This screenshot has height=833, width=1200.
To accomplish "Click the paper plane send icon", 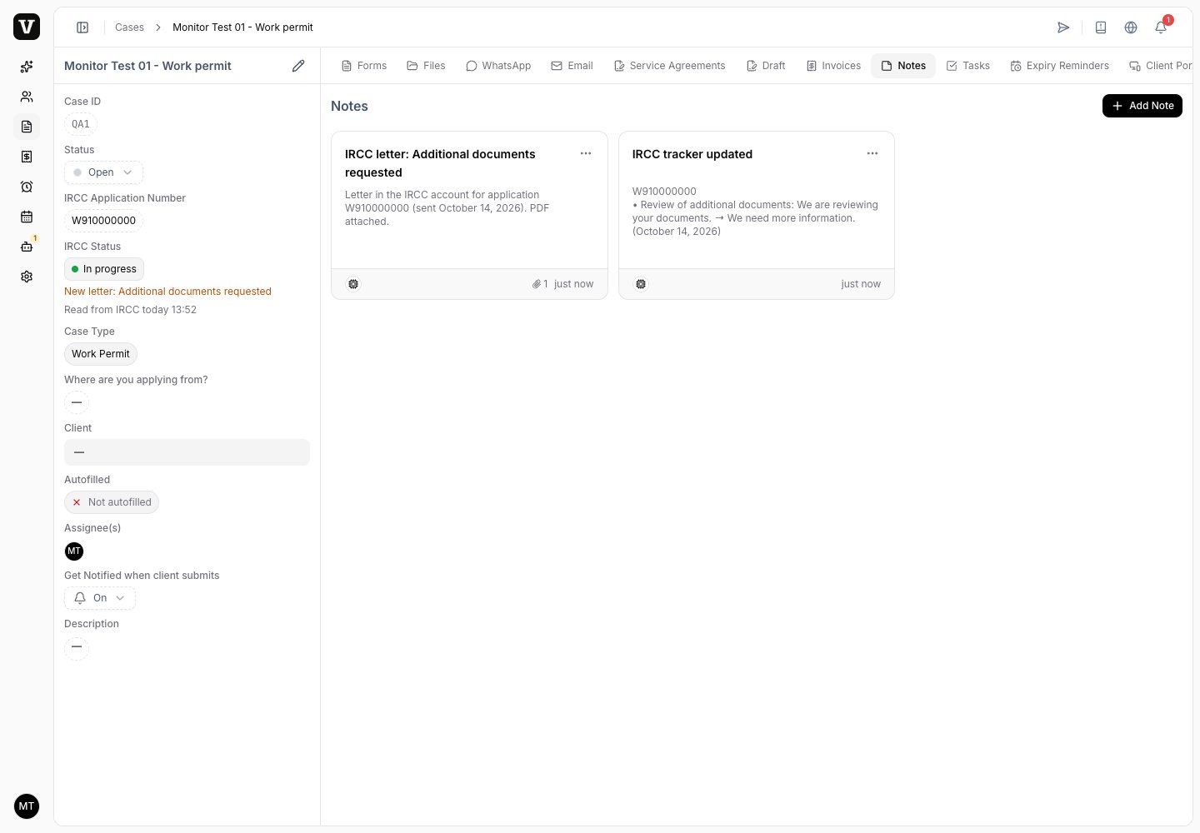I will tap(1063, 27).
